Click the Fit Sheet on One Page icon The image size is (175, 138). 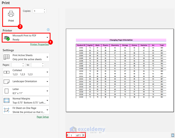(6, 110)
